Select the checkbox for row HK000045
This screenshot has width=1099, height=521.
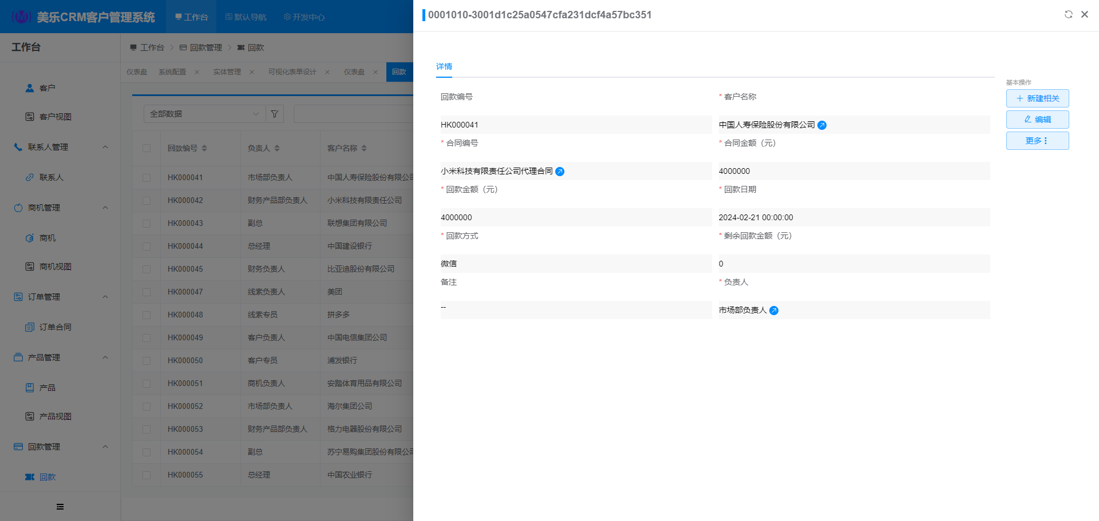(147, 269)
